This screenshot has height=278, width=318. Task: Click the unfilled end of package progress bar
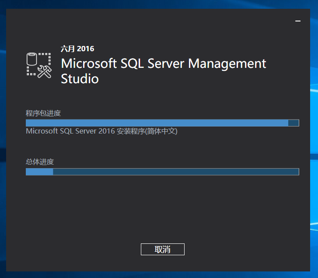coord(294,123)
